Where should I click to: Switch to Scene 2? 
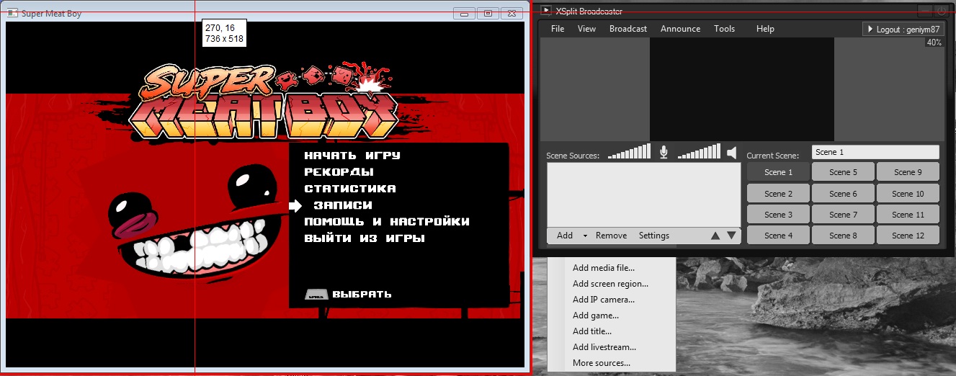tap(778, 194)
